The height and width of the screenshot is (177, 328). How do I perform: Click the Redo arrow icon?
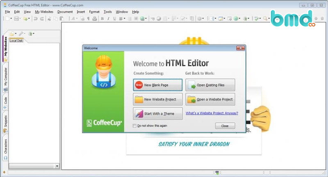pos(42,19)
